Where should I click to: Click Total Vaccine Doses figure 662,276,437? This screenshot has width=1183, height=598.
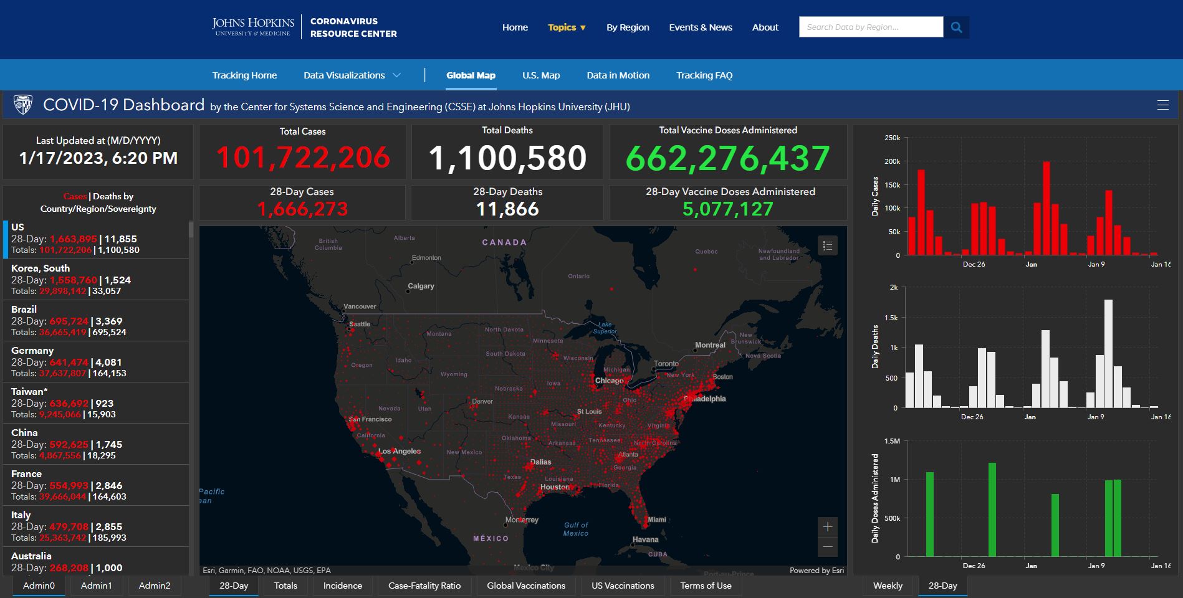tap(728, 158)
